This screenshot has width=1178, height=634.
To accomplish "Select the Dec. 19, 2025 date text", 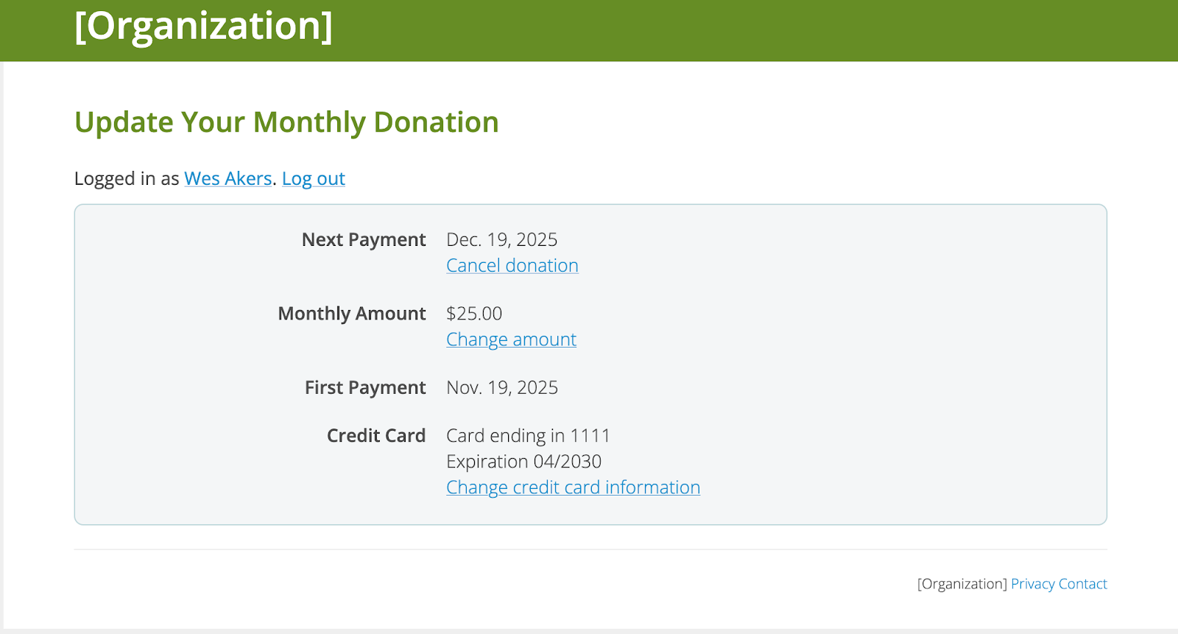I will point(501,240).
